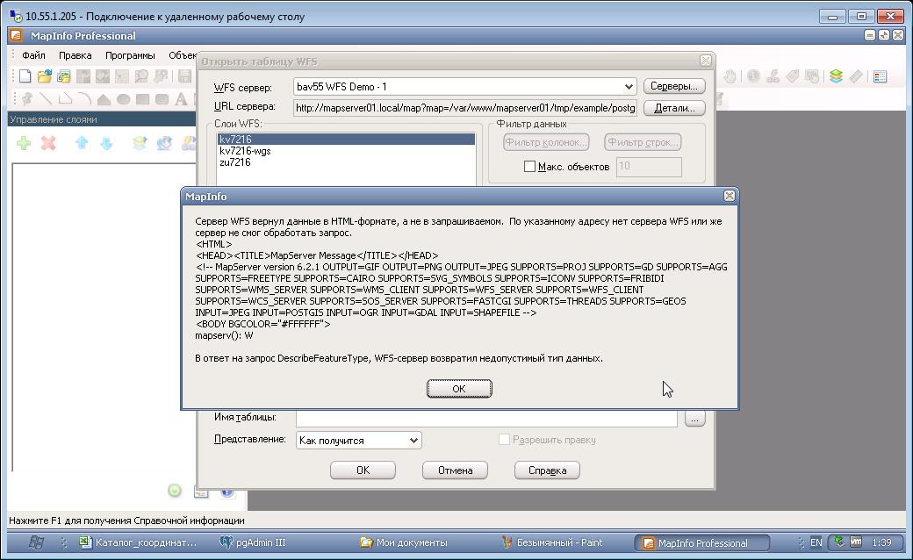Select the Ellipse drawing tool

click(x=123, y=99)
